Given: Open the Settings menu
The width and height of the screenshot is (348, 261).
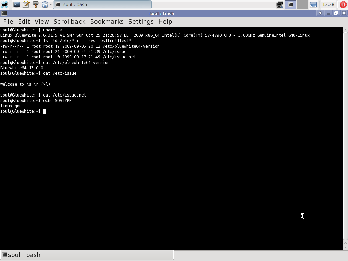Looking at the screenshot, I should click(141, 21).
